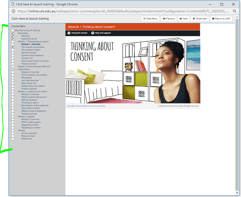
Task: Return to LMS via home button
Action: [x=221, y=19]
